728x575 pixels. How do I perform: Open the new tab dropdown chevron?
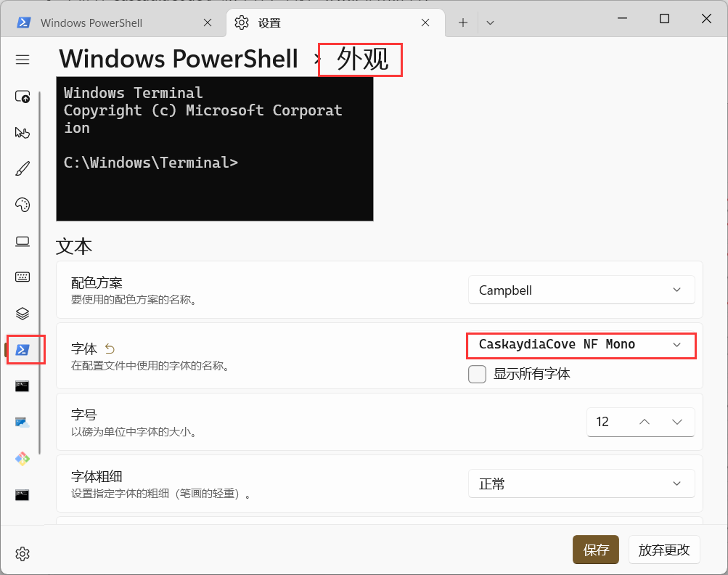point(490,23)
